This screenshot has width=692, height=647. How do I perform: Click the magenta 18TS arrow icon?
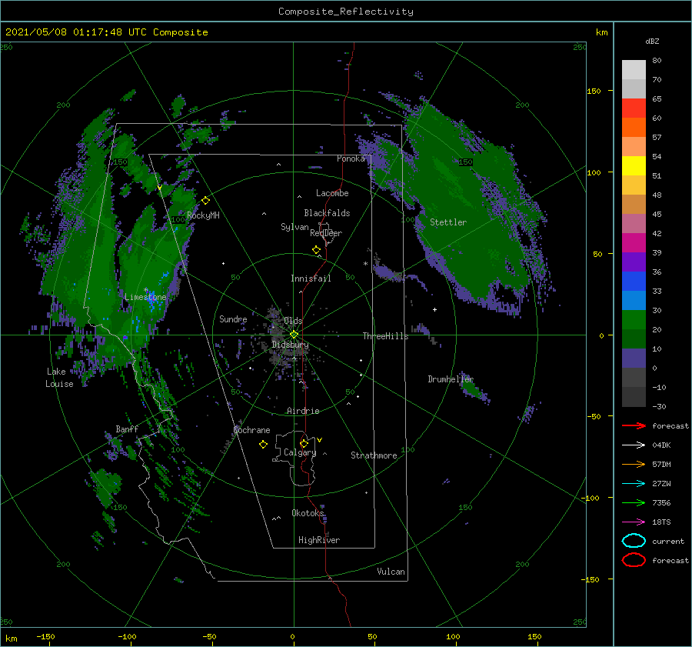(634, 522)
